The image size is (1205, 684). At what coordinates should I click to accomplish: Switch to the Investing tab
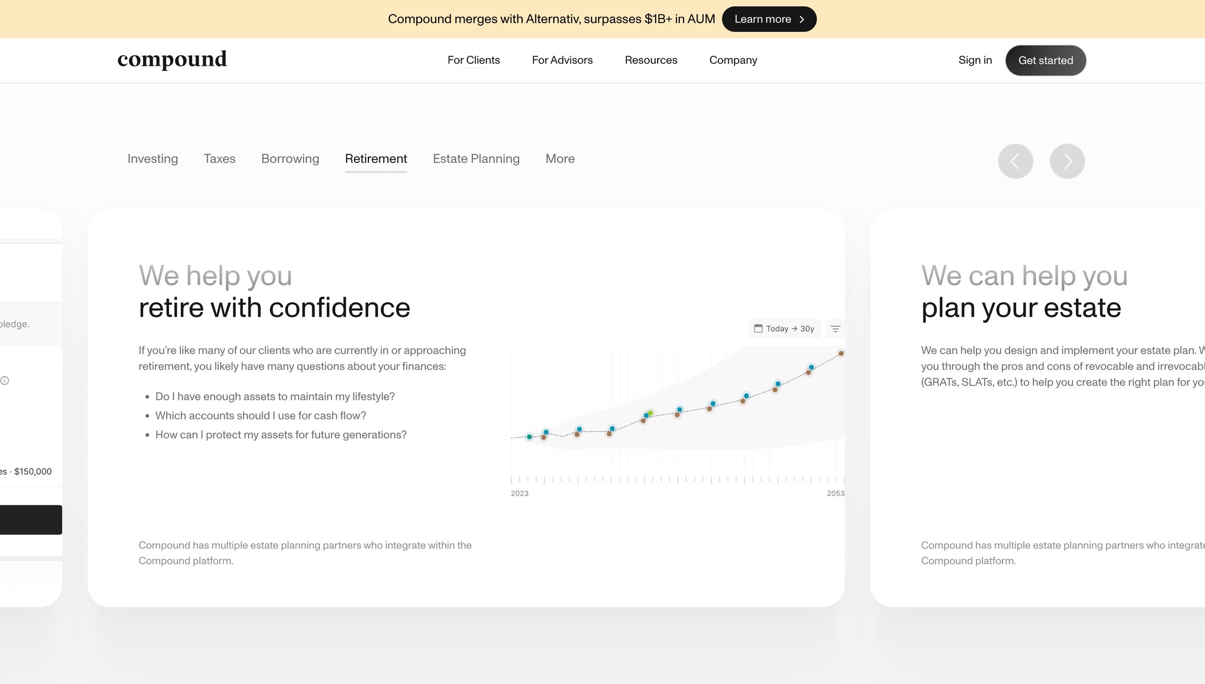pos(153,159)
